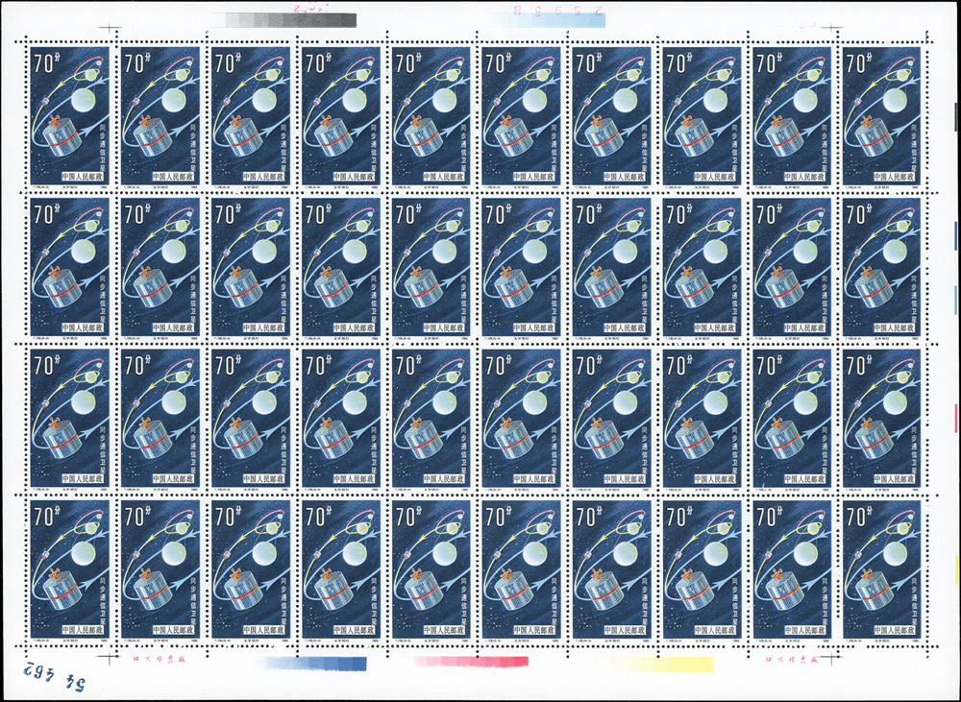Click the black mark on right margin

(x=955, y=115)
